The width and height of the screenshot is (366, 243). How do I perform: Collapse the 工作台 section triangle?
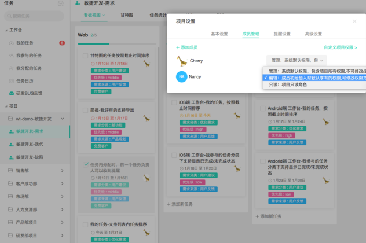[x=6, y=30]
